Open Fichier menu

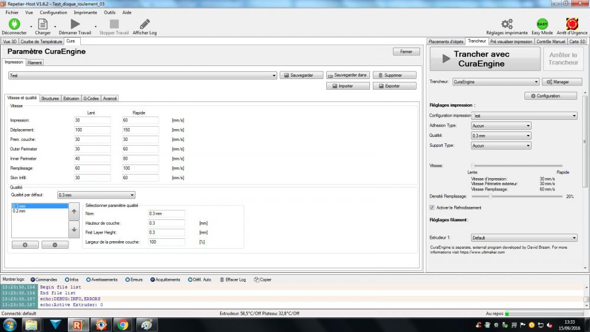tap(12, 12)
